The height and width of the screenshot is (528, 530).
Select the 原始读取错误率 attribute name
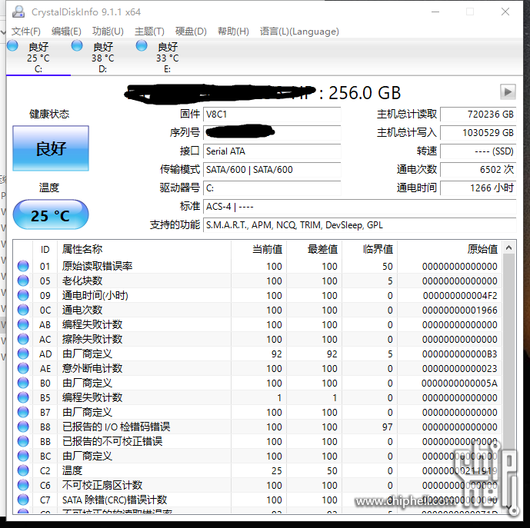click(98, 266)
